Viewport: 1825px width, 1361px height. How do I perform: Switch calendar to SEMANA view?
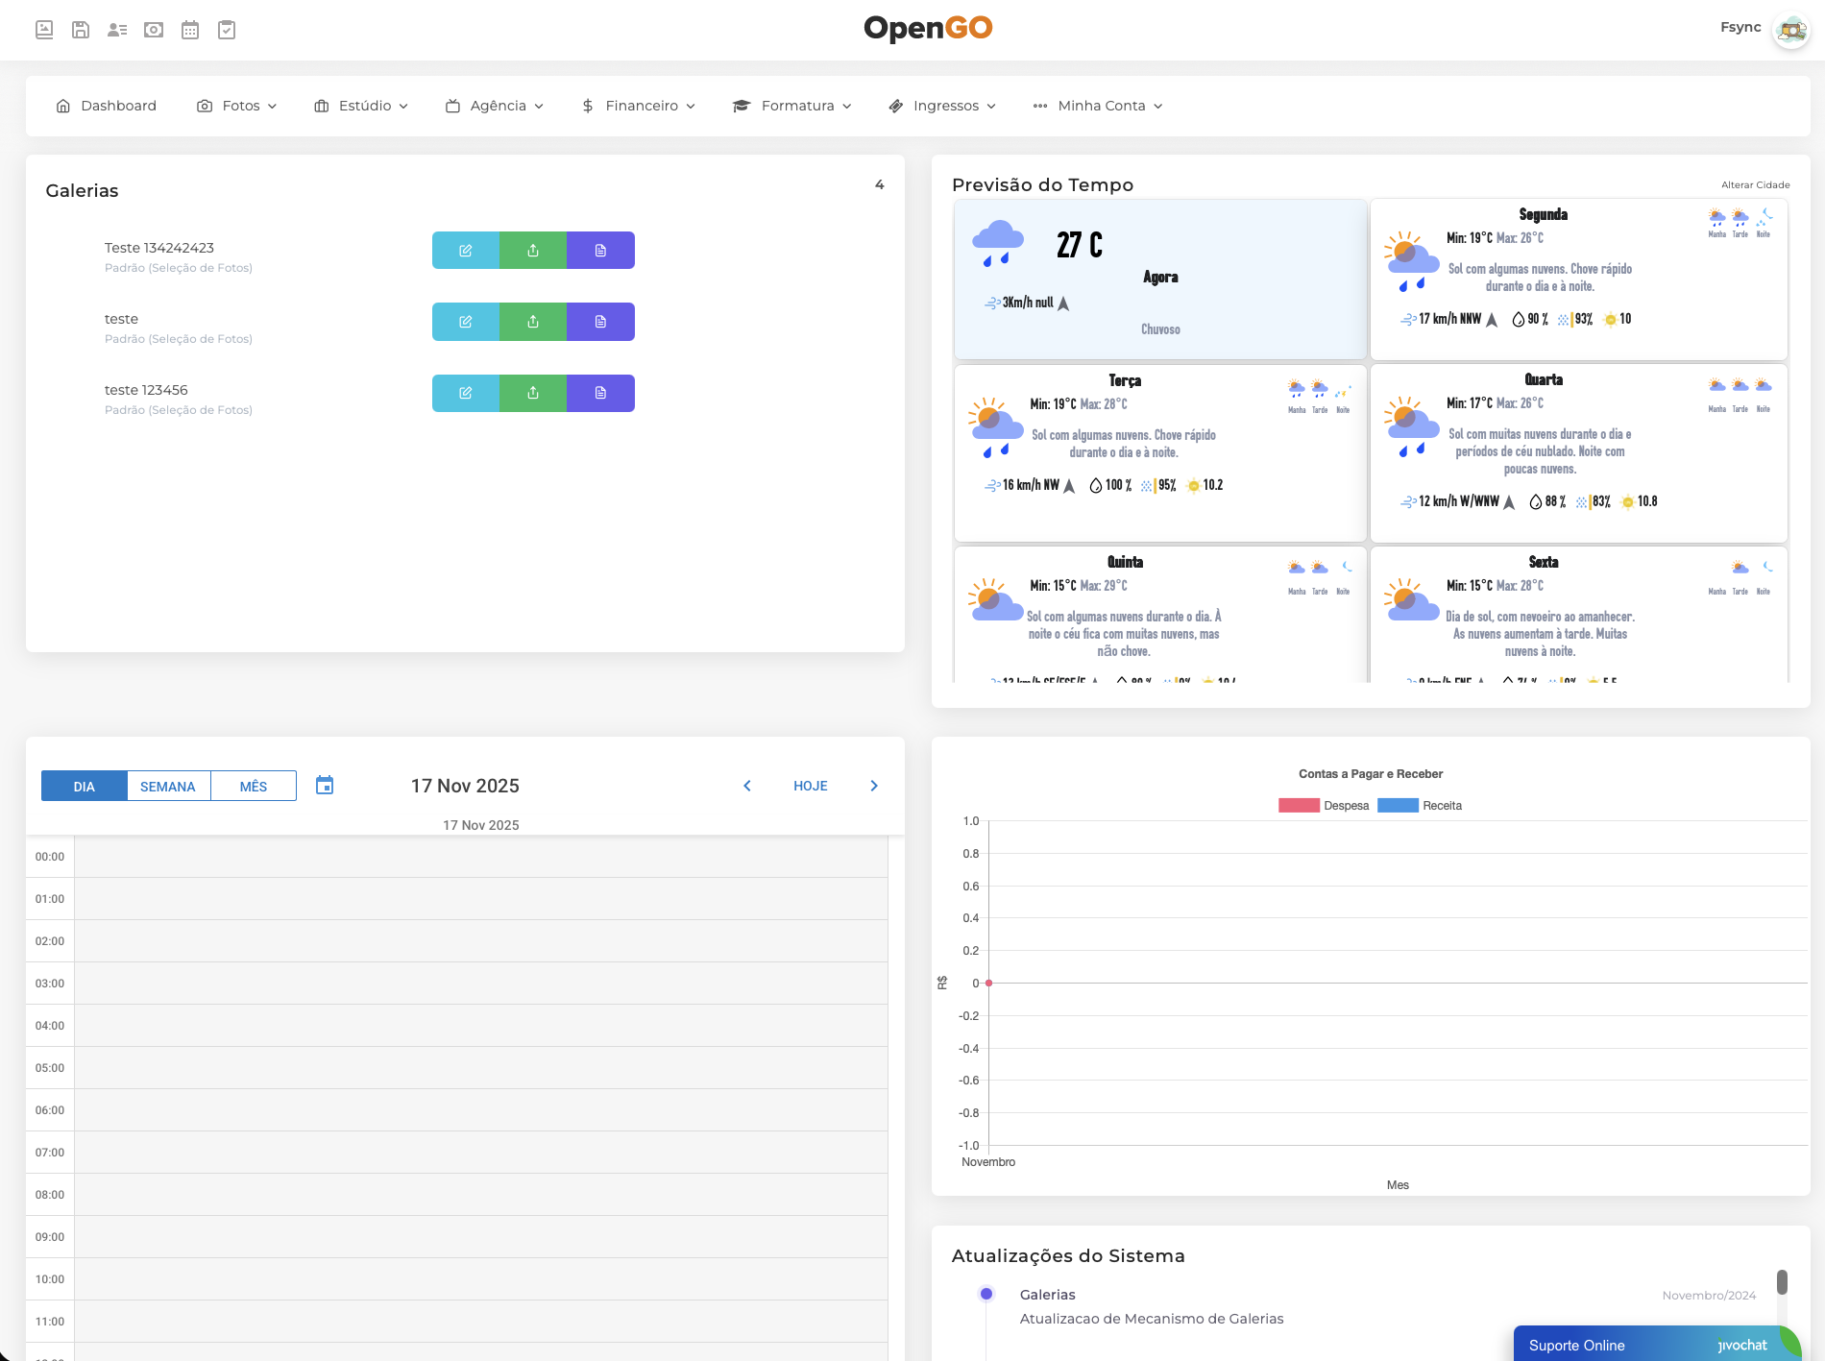click(x=168, y=787)
